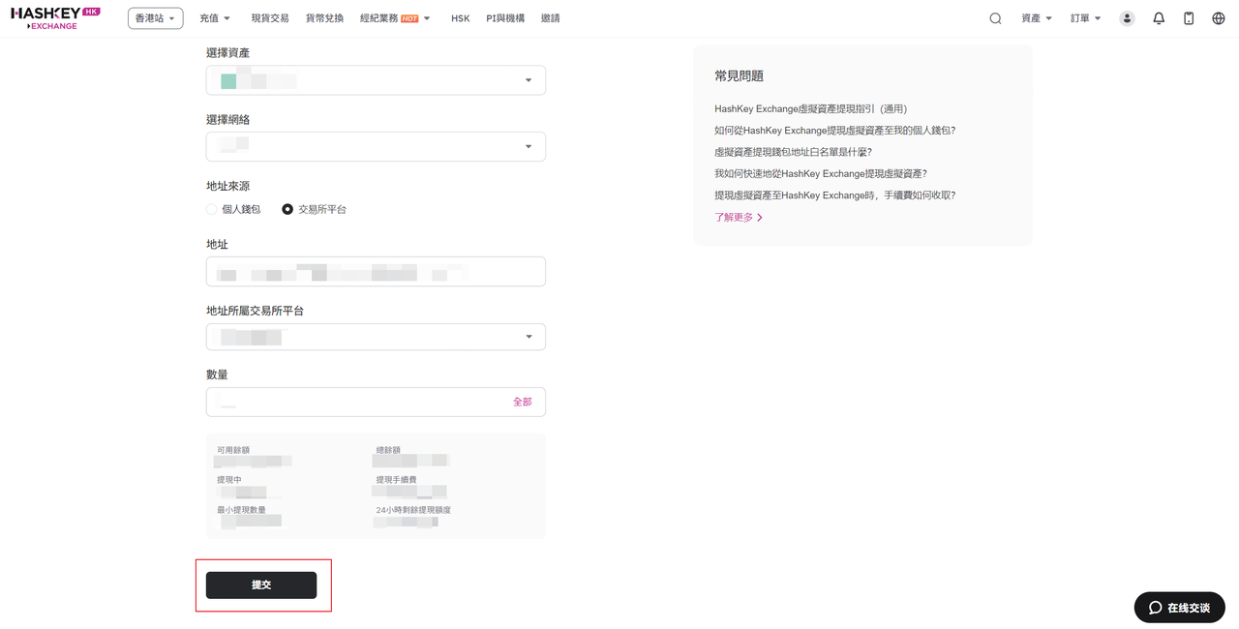
Task: Open the PI與機構 nav item
Action: tap(505, 18)
